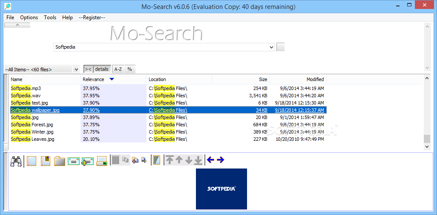Click the 254 KB size value

(x=260, y=88)
